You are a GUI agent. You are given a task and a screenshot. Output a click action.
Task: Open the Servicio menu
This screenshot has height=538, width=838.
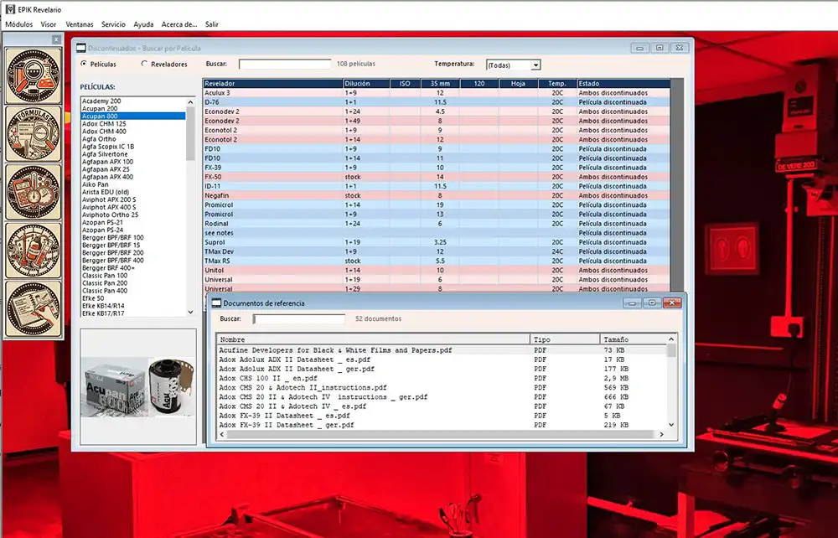coord(113,24)
